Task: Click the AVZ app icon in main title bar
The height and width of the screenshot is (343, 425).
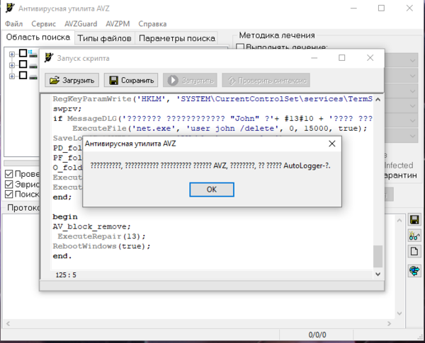Action: point(10,8)
